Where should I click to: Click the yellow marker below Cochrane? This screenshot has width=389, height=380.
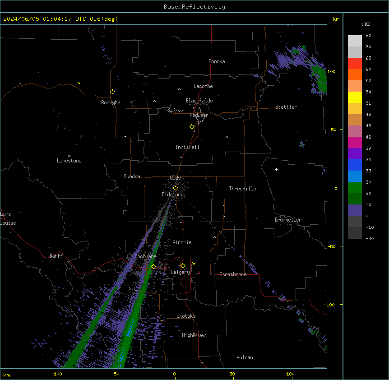coord(153,267)
